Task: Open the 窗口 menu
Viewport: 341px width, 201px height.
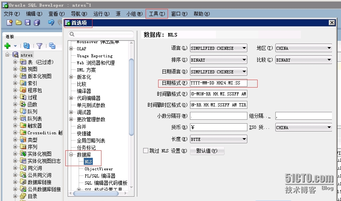Action: [x=179, y=14]
